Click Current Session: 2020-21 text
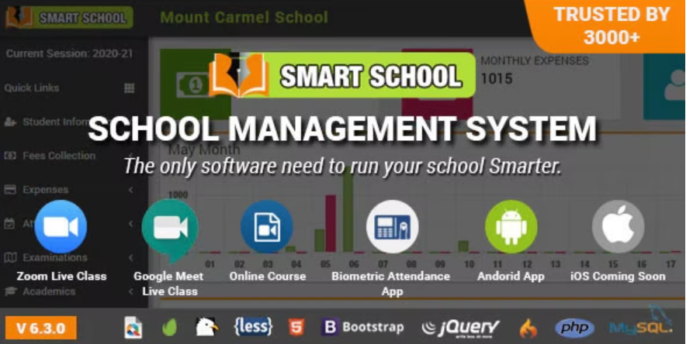 (x=69, y=53)
